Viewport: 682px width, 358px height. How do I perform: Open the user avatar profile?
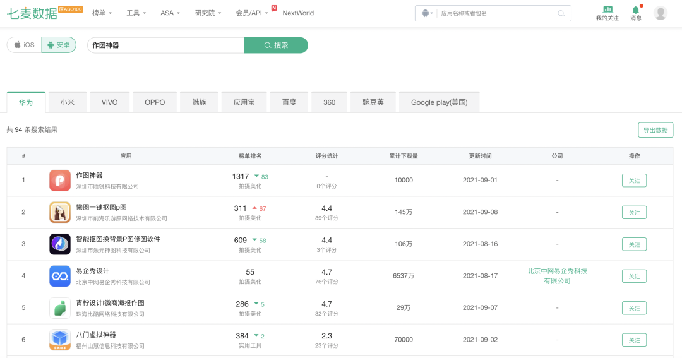(x=661, y=13)
